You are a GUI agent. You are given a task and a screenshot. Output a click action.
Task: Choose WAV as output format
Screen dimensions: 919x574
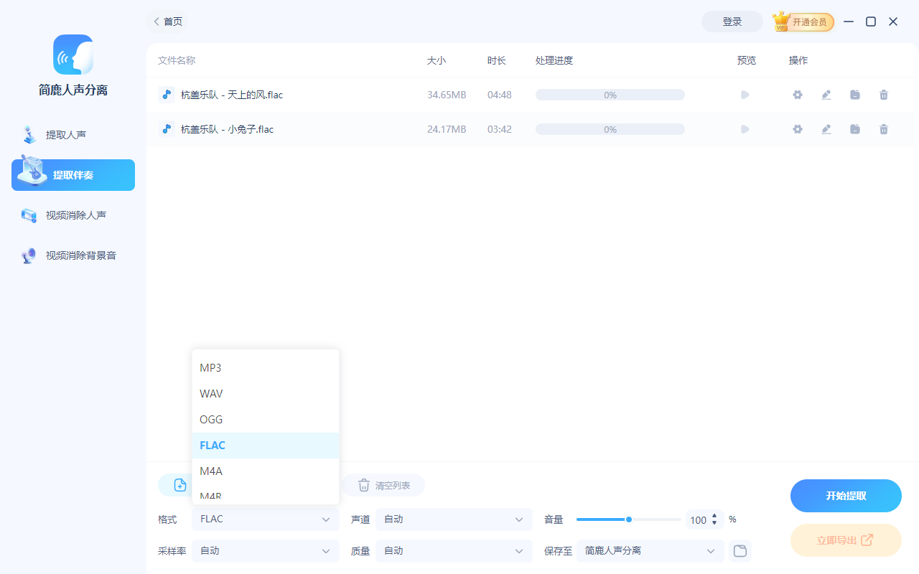[x=211, y=393]
